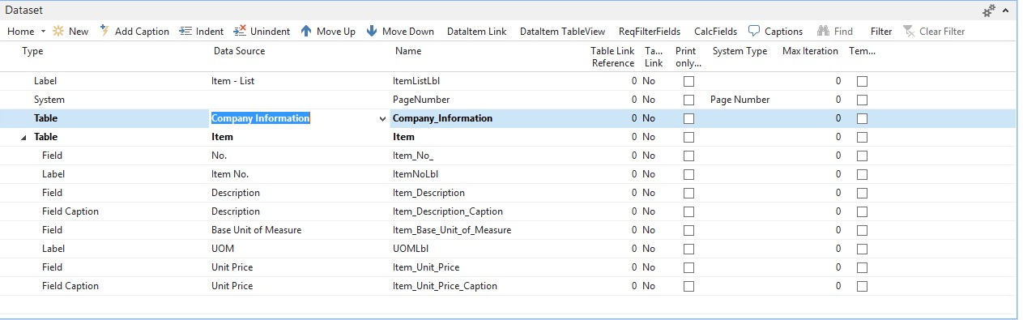Image resolution: width=1023 pixels, height=320 pixels.
Task: Click the New star icon
Action: pos(58,31)
